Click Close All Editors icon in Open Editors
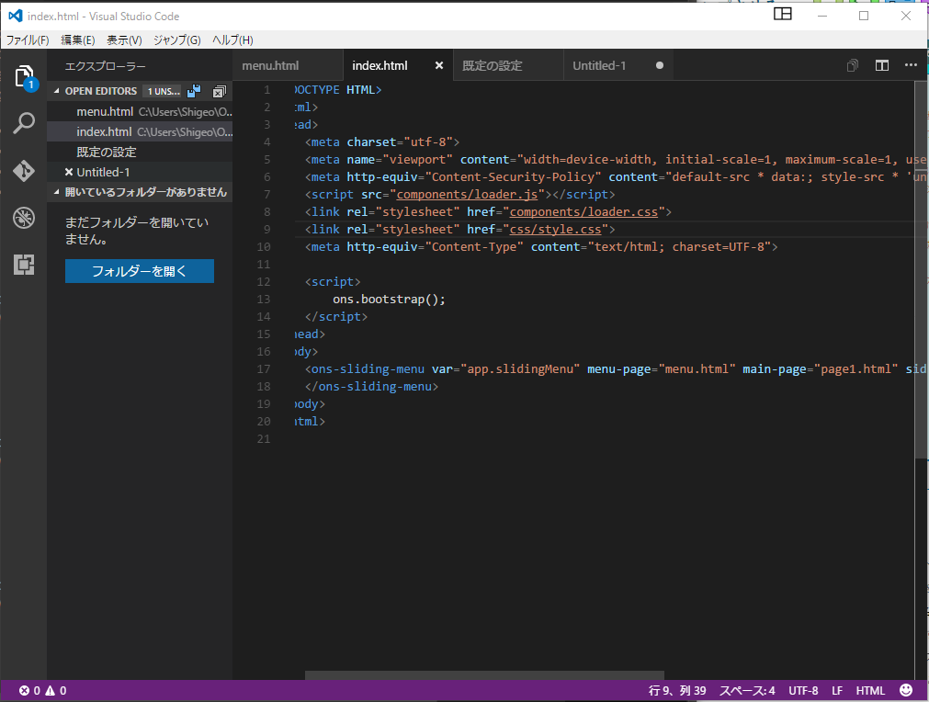929x702 pixels. pos(220,91)
